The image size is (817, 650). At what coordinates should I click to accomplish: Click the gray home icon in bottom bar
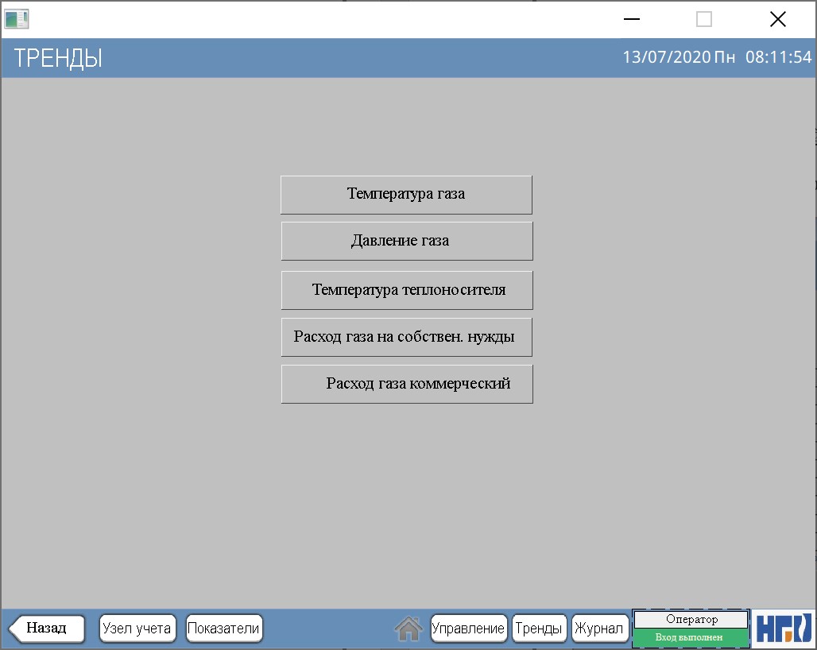[x=408, y=629]
